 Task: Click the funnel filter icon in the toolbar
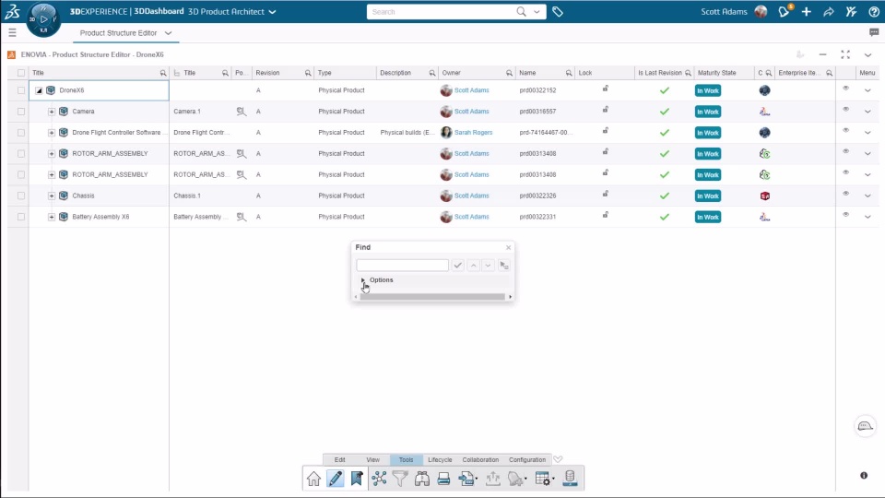[400, 479]
